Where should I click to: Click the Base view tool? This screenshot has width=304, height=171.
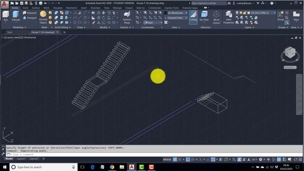coord(296,16)
